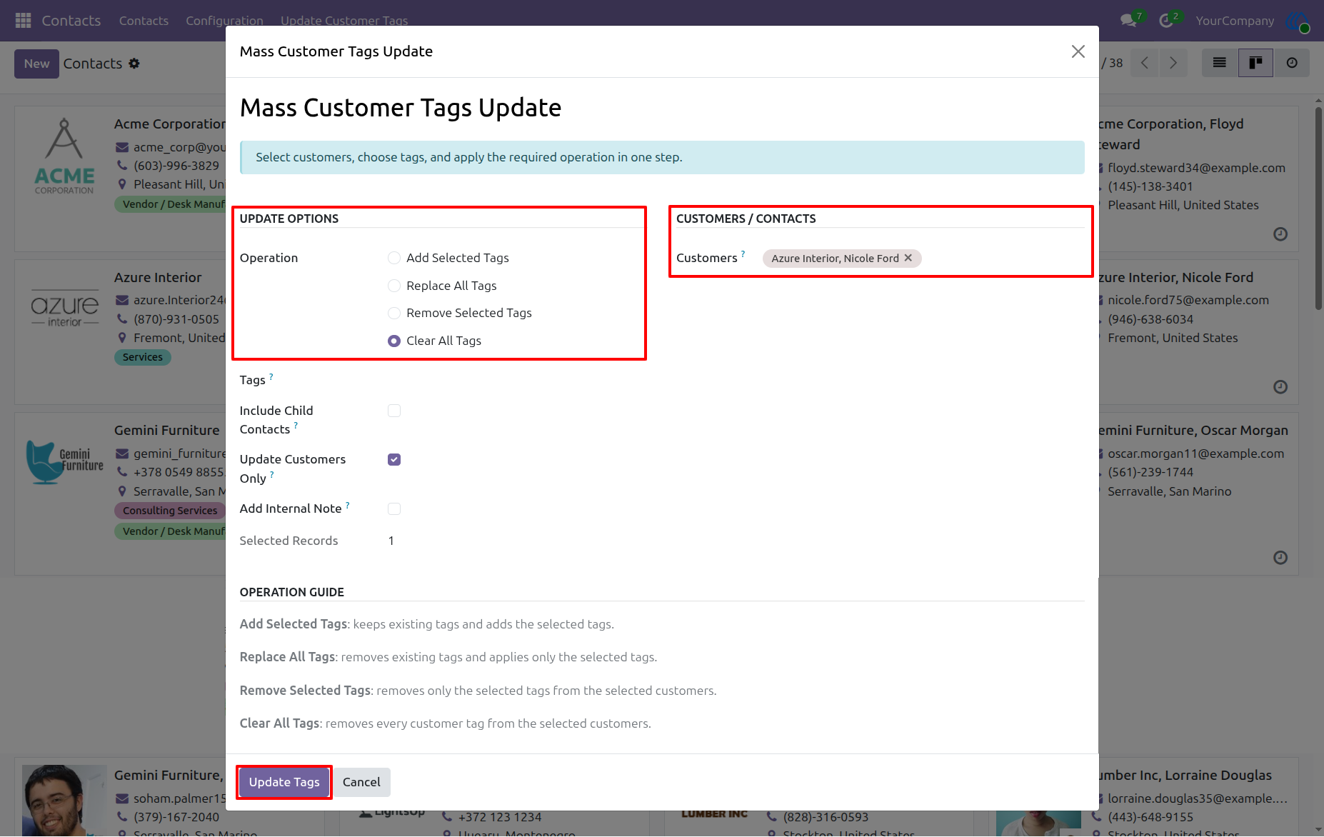Open the Configuration menu
This screenshot has height=837, width=1324.
click(x=224, y=21)
